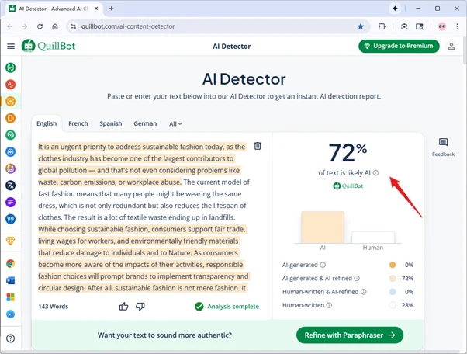Open the help question mark icon
This screenshot has width=467, height=354.
[x=11, y=338]
